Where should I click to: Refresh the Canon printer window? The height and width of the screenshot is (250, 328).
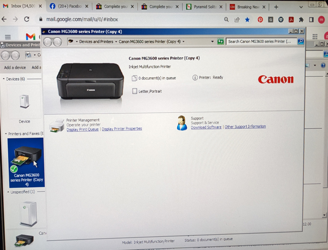220,41
